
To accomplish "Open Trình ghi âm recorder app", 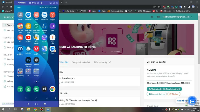I will (x=52, y=15).
